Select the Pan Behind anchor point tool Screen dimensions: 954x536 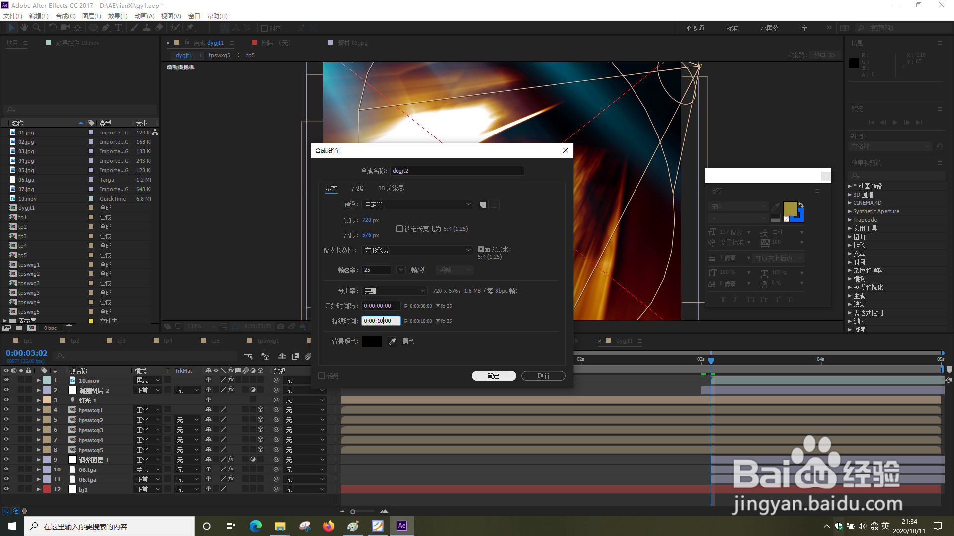(77, 28)
